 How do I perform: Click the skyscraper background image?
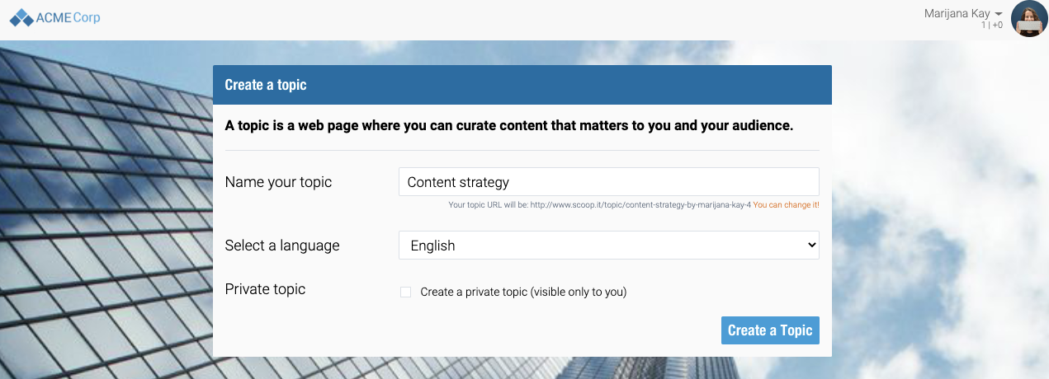pyautogui.click(x=99, y=214)
